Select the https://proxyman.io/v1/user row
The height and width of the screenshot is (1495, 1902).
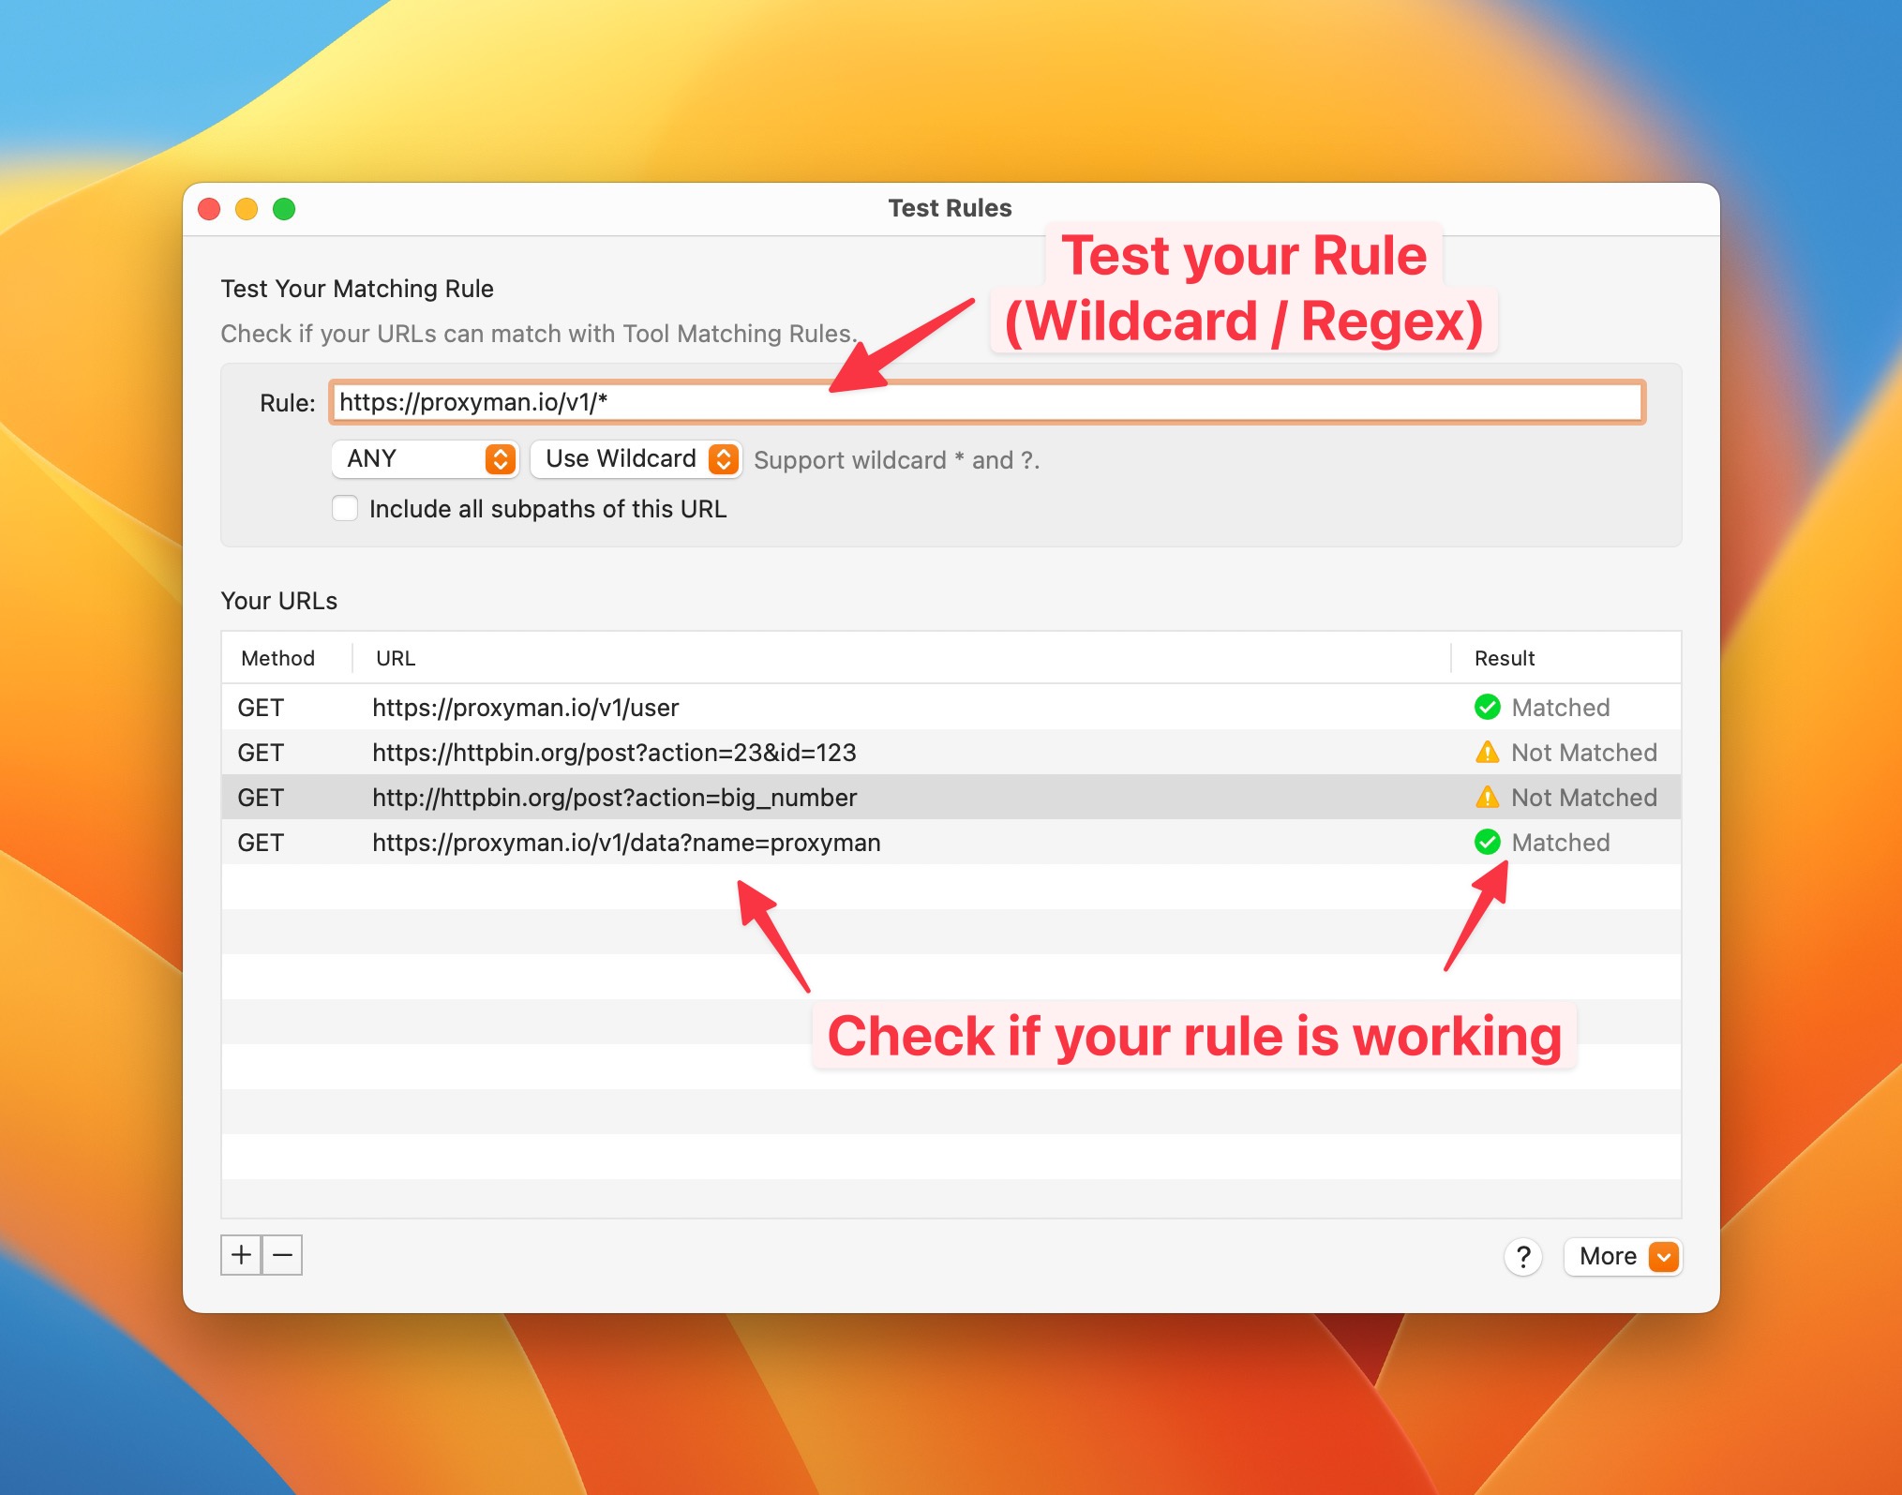coord(525,707)
